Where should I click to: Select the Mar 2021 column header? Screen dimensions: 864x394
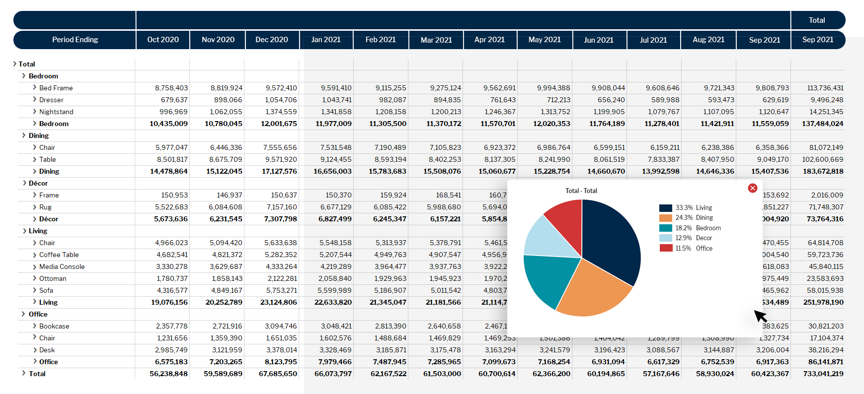(x=436, y=40)
